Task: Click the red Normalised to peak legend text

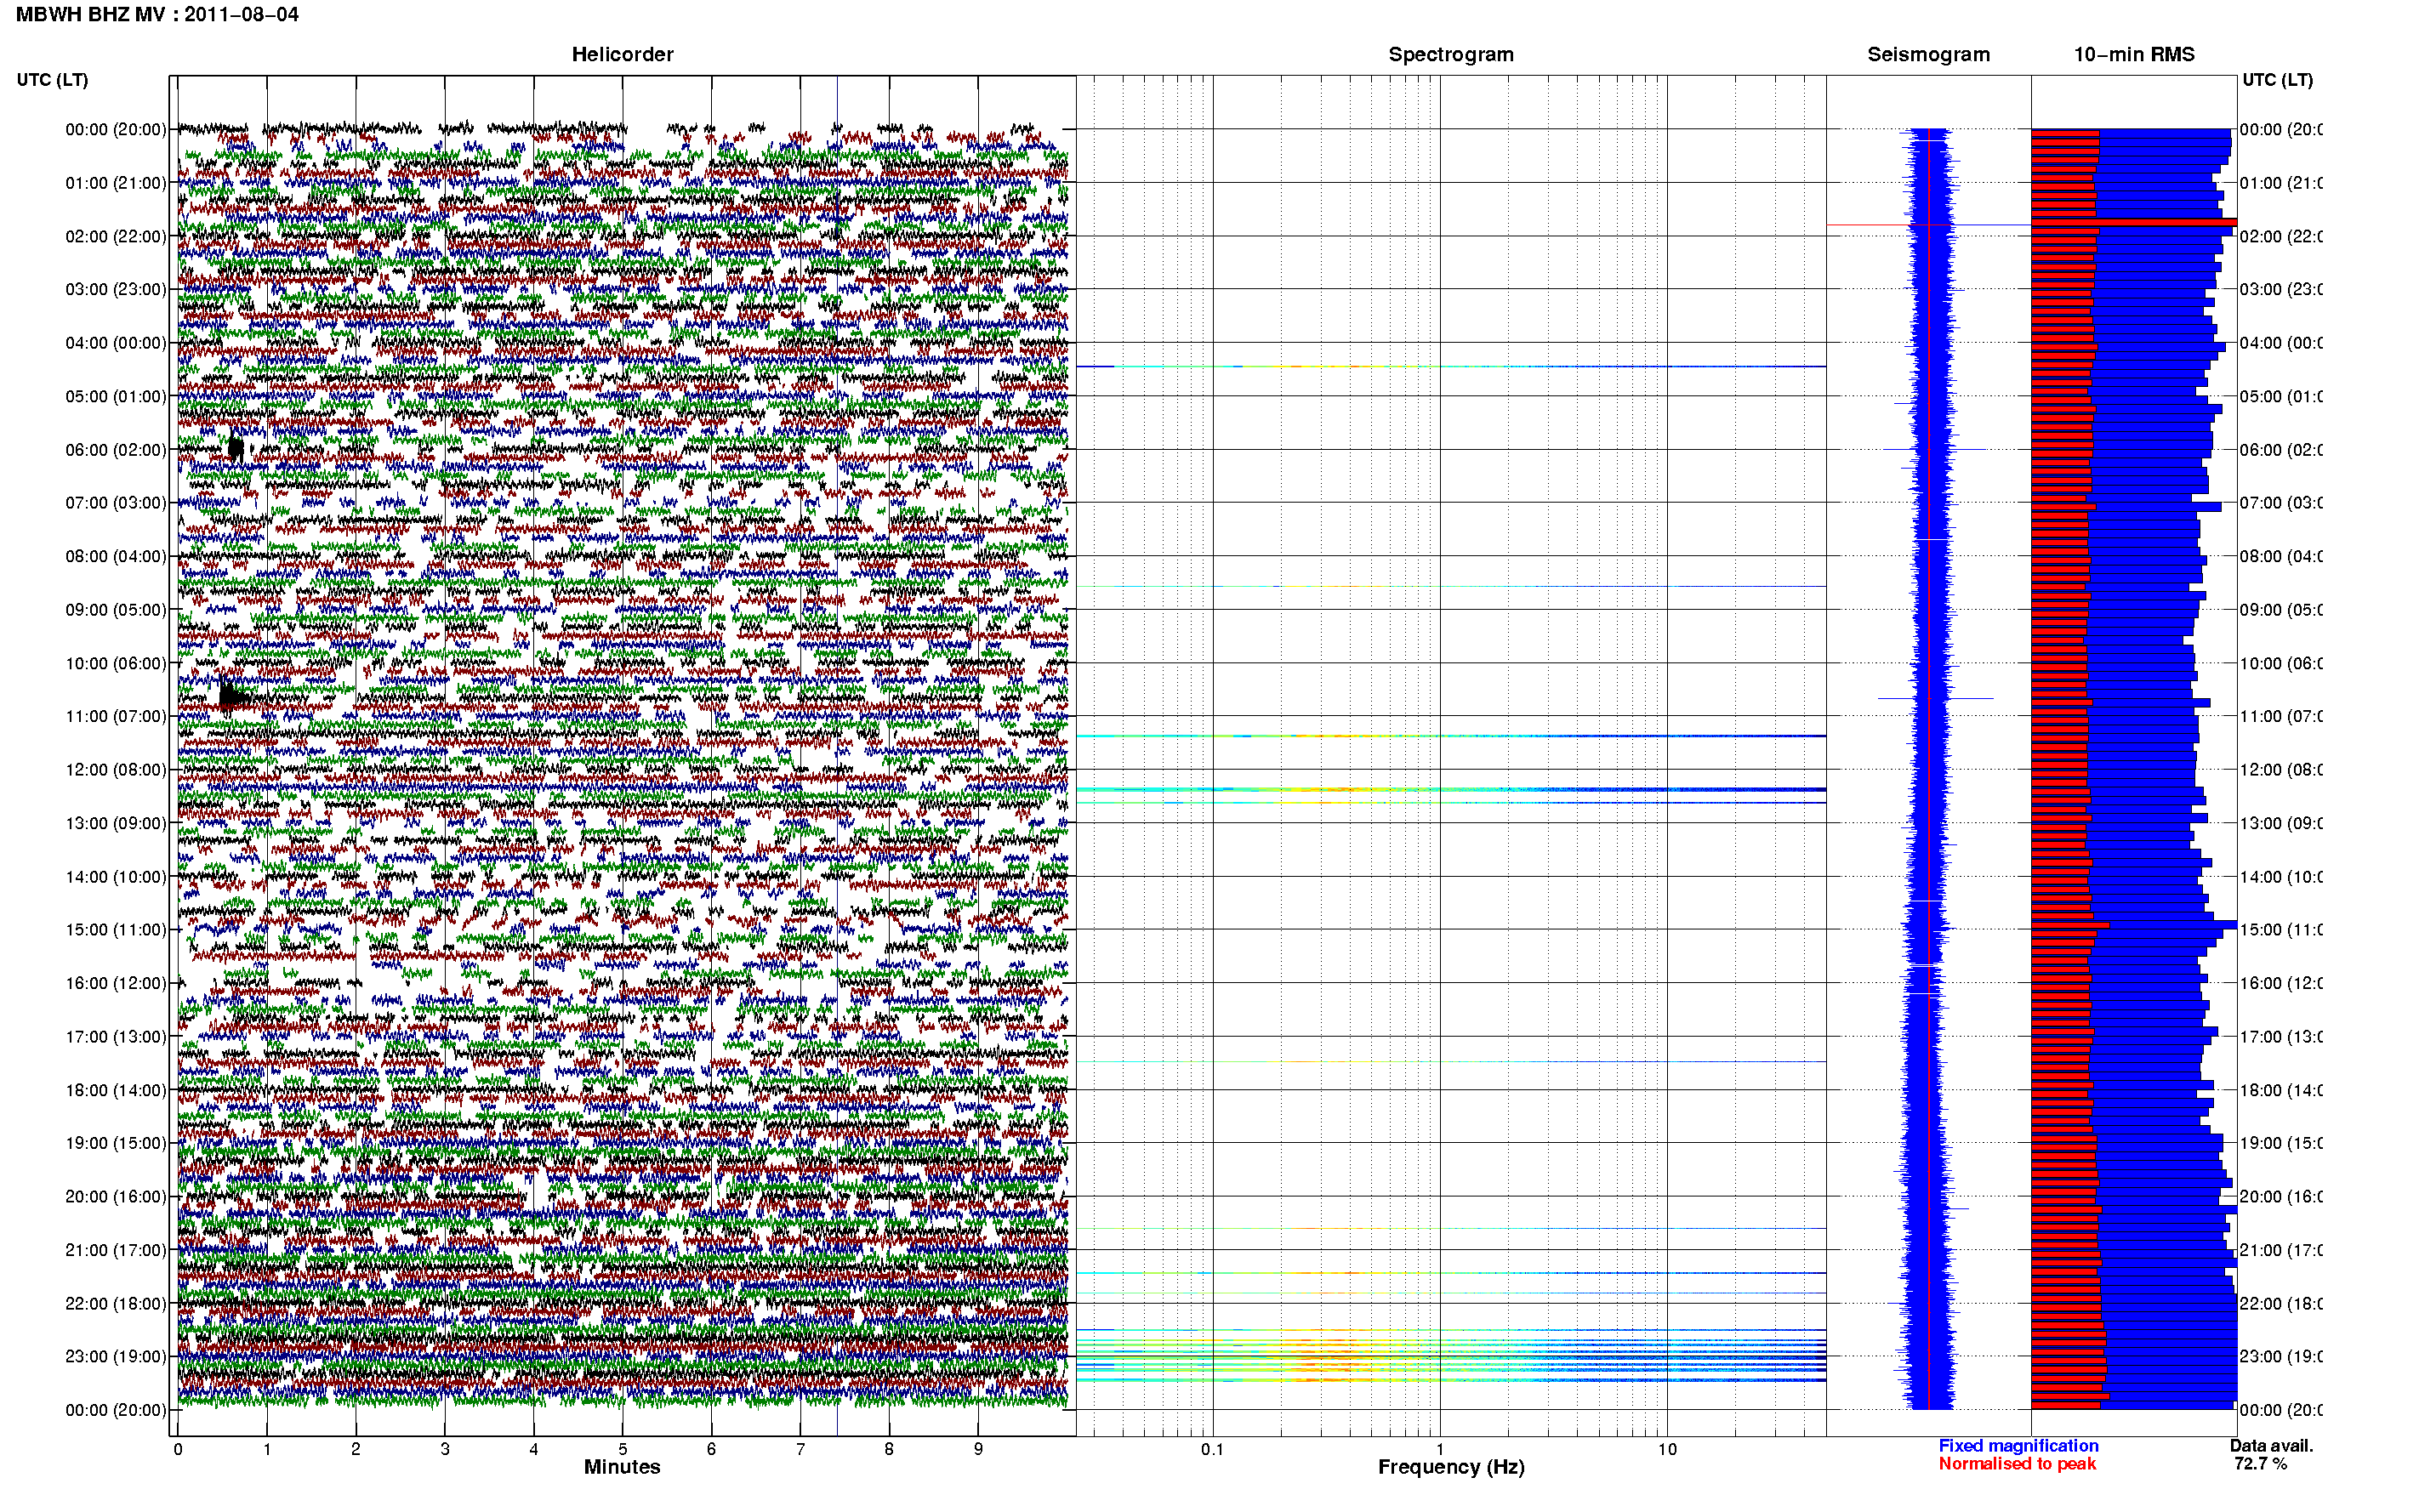Action: click(2017, 1464)
